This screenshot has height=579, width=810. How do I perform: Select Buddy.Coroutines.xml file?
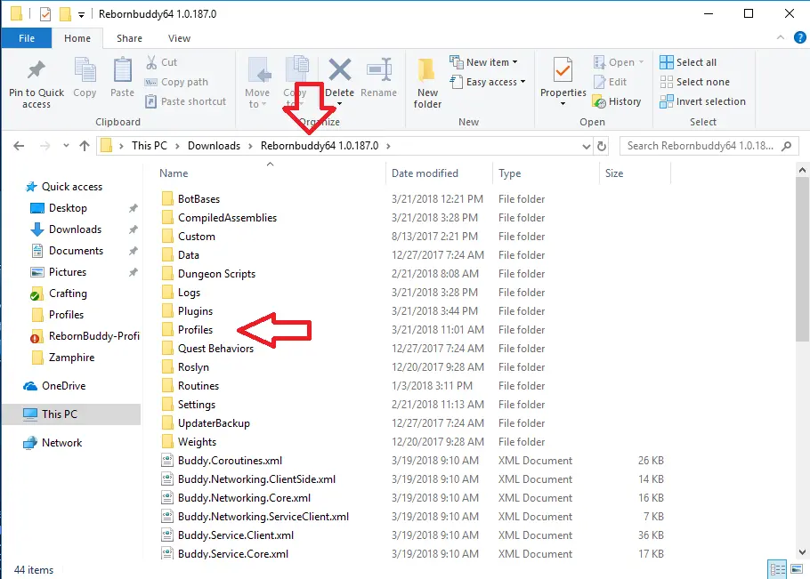230,461
